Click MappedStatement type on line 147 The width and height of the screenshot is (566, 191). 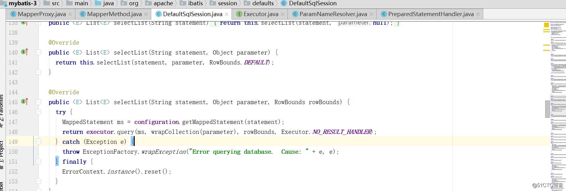pos(88,122)
